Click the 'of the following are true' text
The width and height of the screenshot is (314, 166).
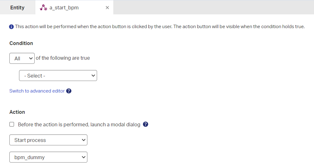pyautogui.click(x=63, y=58)
